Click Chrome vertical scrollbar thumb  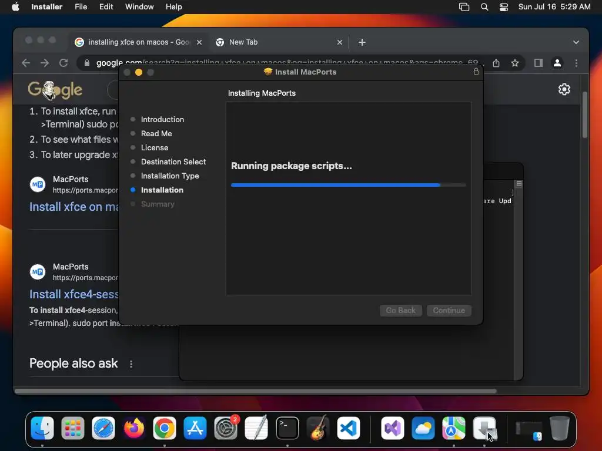(x=585, y=115)
